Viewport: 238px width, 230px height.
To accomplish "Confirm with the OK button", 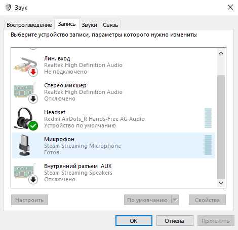I will [x=134, y=221].
